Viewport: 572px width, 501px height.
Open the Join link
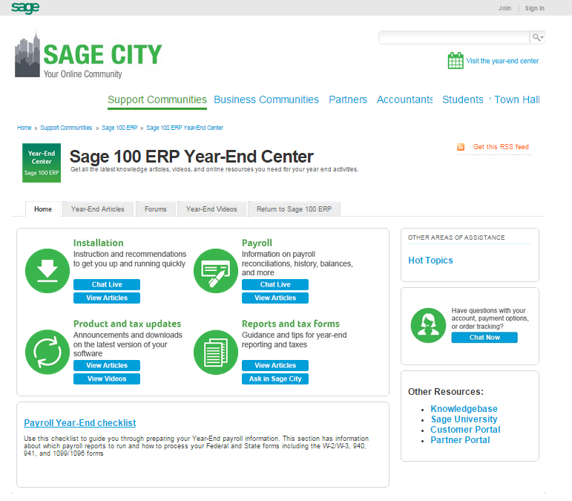coord(504,8)
